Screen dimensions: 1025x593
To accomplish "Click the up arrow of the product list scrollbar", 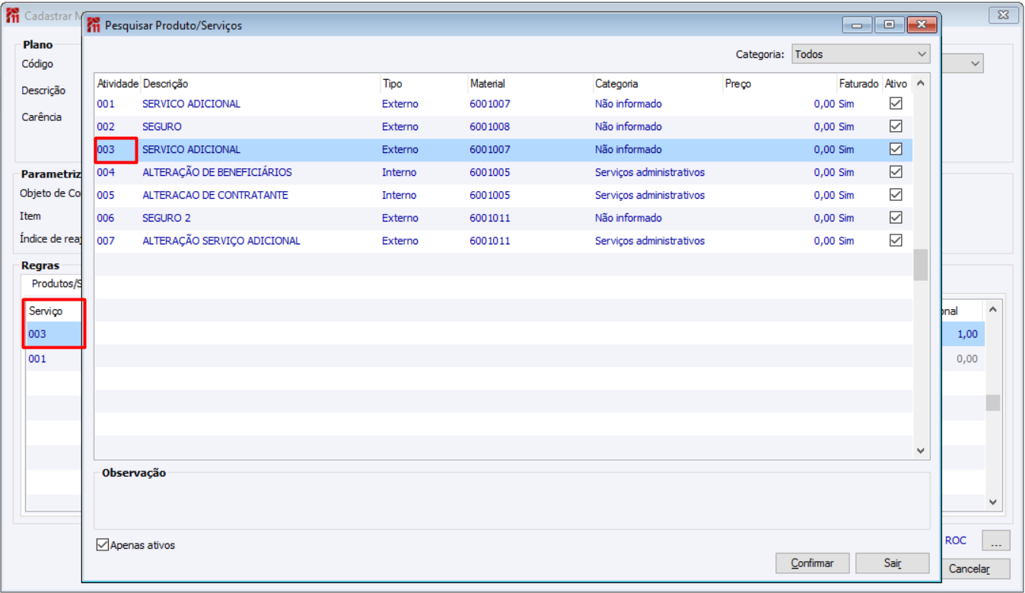I will (921, 83).
